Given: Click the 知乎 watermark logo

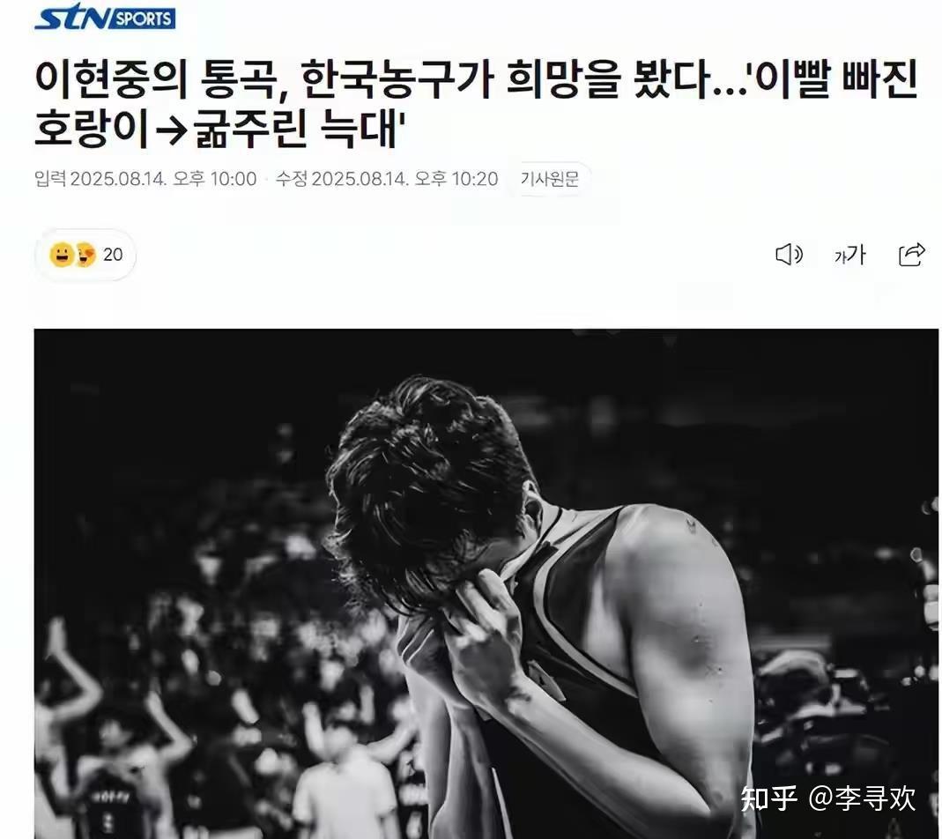Looking at the screenshot, I should tap(768, 798).
